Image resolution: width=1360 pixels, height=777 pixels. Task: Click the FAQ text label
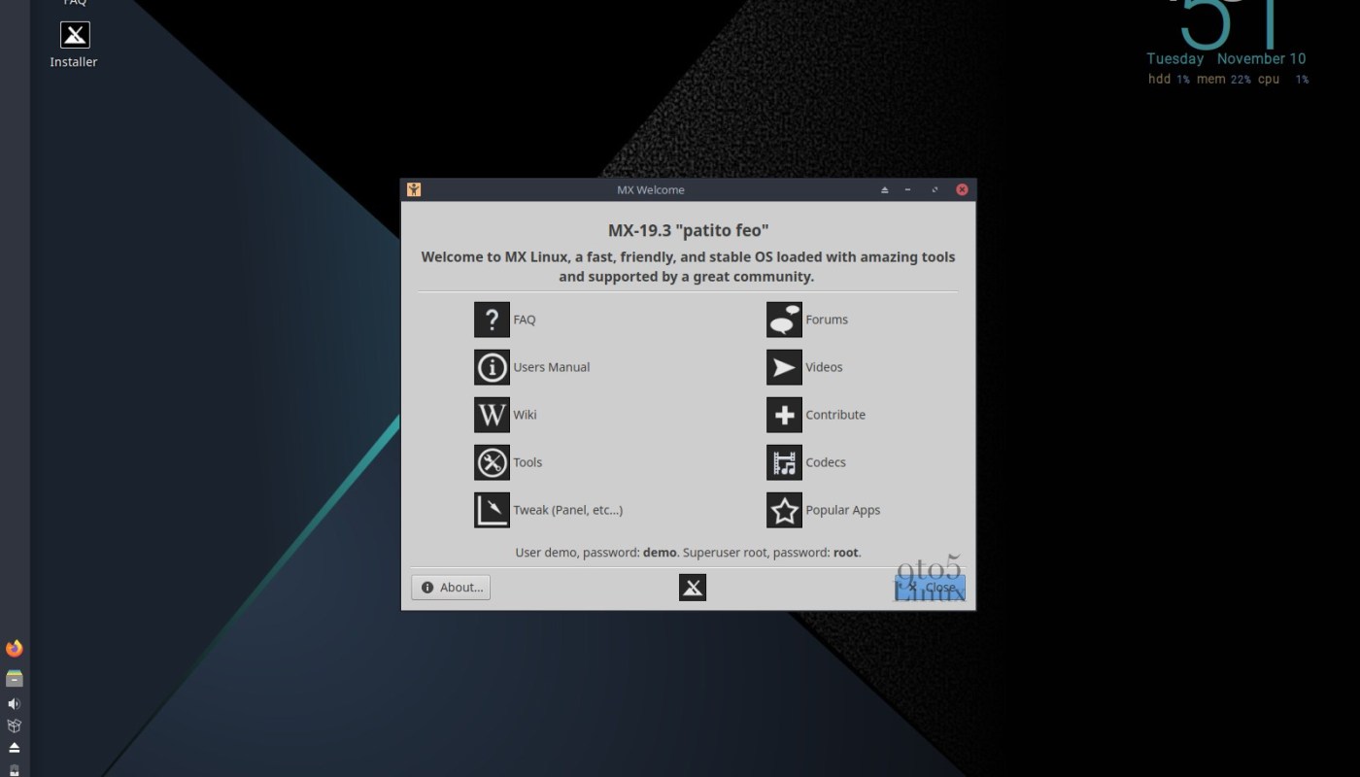[x=525, y=320]
